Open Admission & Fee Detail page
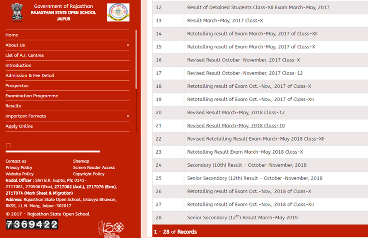368x238 pixels. tap(29, 76)
